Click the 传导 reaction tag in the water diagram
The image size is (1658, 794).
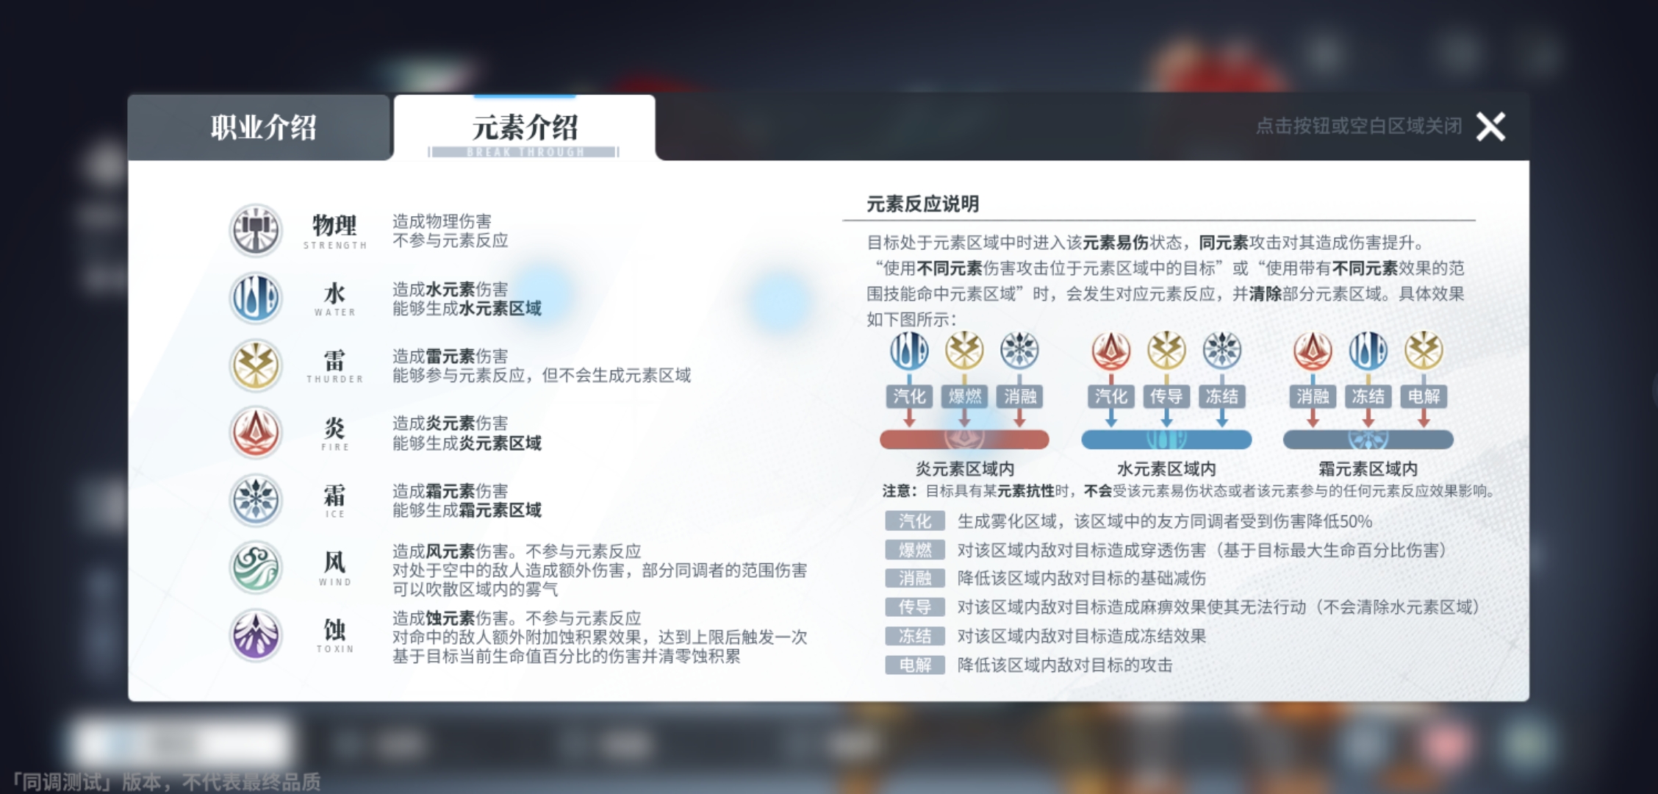pyautogui.click(x=1166, y=396)
